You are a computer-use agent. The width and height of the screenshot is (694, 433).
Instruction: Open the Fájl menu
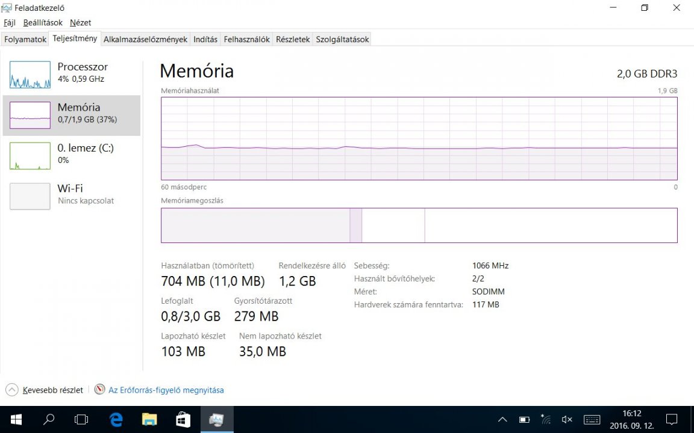click(x=10, y=23)
